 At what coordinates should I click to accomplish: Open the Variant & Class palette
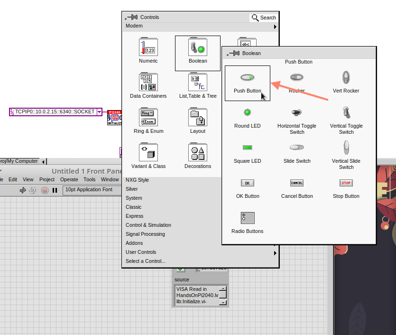click(148, 156)
